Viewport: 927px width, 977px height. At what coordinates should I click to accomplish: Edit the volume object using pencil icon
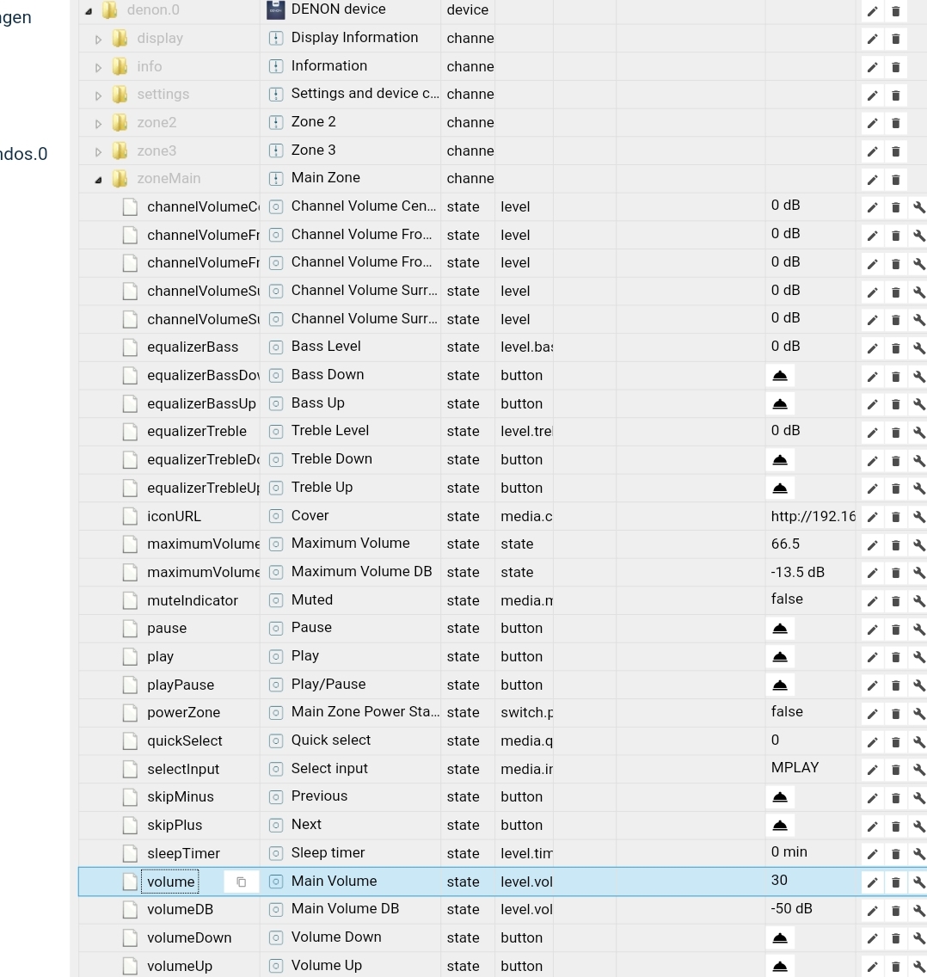tap(872, 882)
